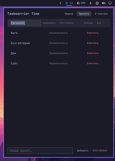Image resolution: width=115 pixels, height=161 pixels.
Task: Select the Бухгалтерия project name
Action: pyautogui.click(x=20, y=43)
